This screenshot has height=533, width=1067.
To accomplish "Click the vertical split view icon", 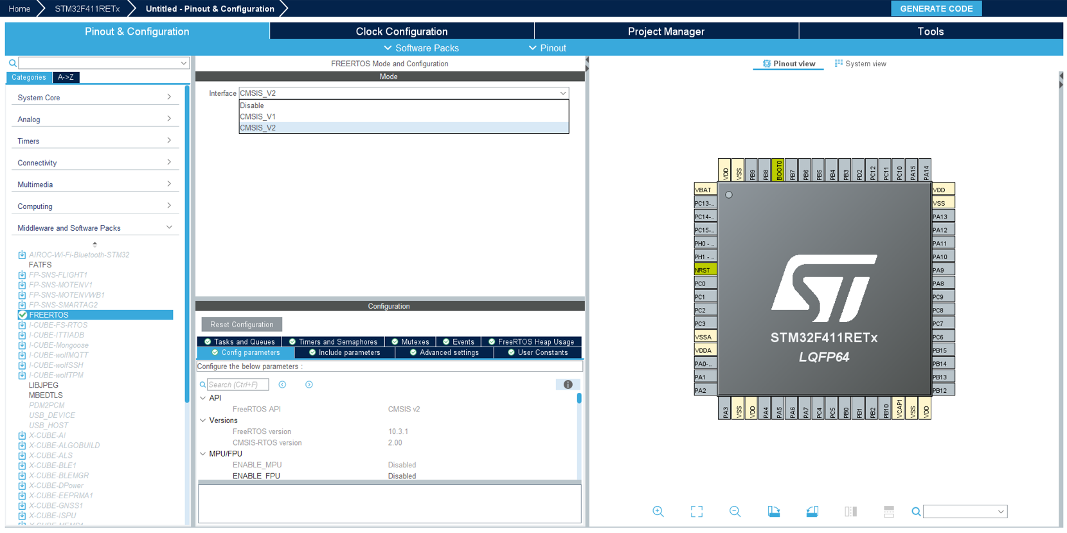I will [x=851, y=511].
